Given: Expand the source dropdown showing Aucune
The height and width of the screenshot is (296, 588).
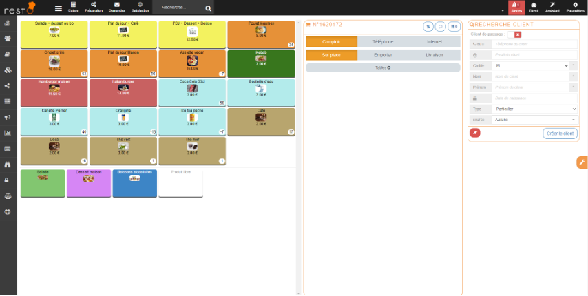Looking at the screenshot, I should tap(534, 119).
